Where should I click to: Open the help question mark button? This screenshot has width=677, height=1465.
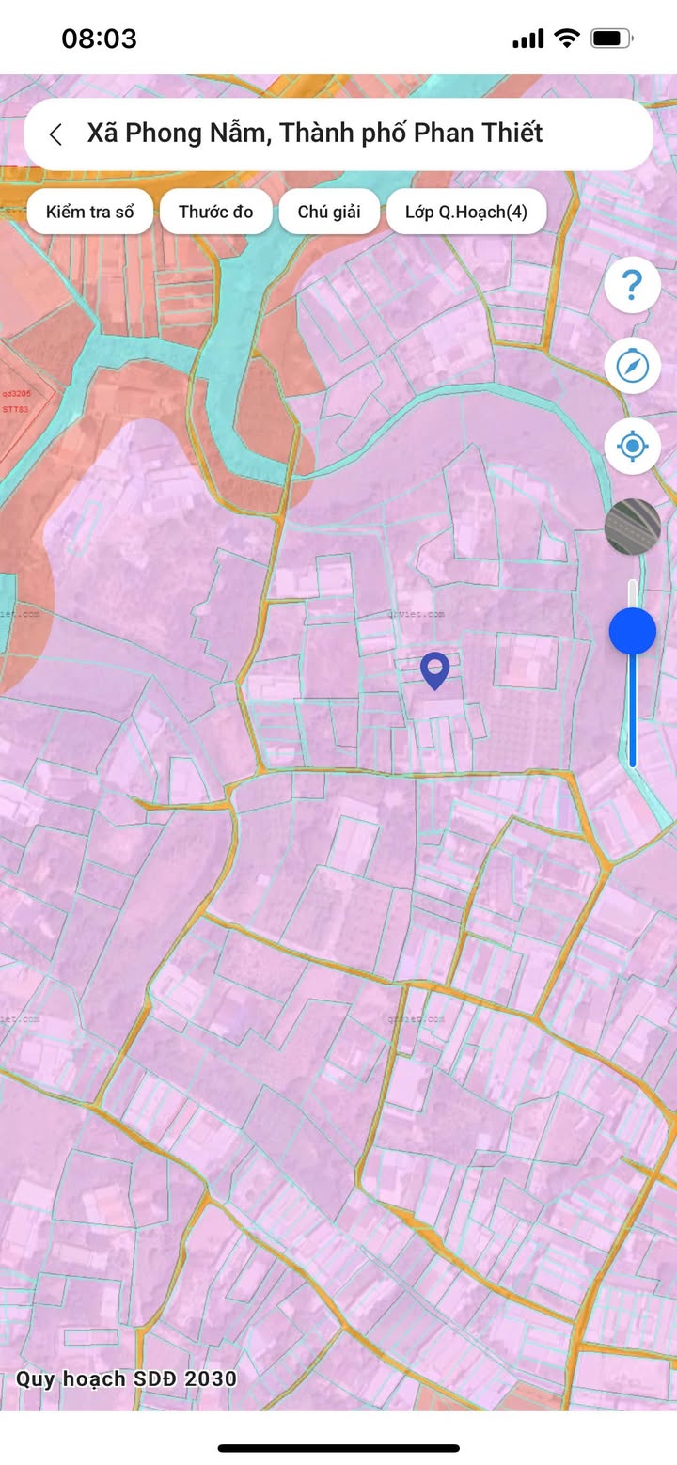(x=632, y=284)
